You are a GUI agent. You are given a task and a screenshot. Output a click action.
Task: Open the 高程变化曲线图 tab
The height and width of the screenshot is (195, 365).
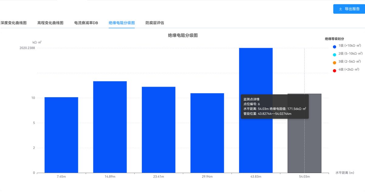50,23
